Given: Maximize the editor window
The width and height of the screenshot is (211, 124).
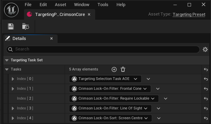Looking at the screenshot, I should tap(189, 5).
